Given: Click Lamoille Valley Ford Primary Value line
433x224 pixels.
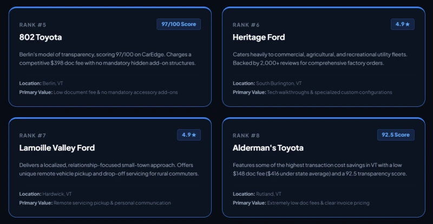Looking at the screenshot, I should coord(95,203).
